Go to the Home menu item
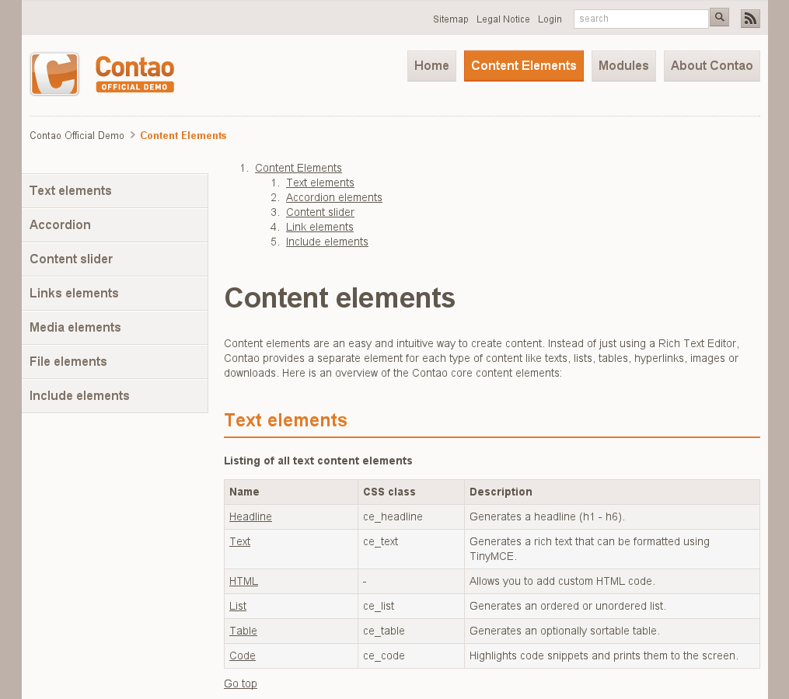Viewport: 789px width, 699px height. pos(431,66)
